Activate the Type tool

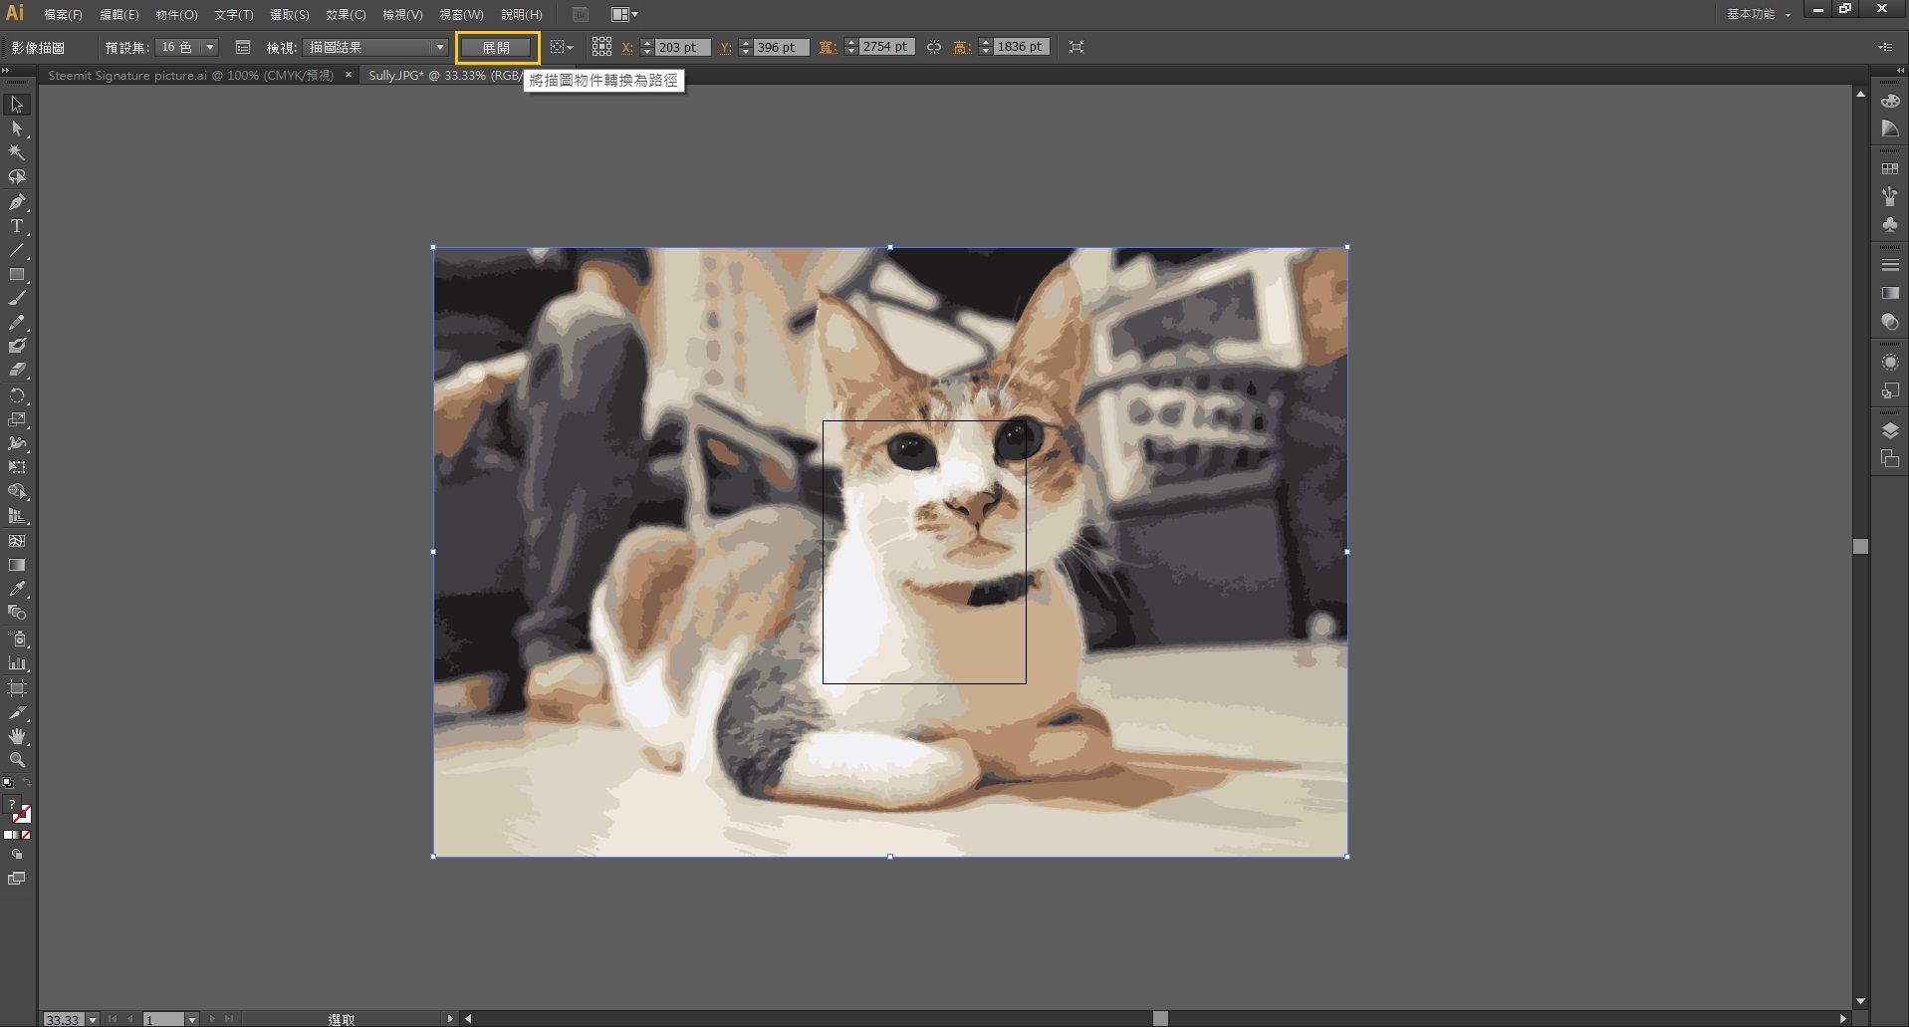pyautogui.click(x=17, y=226)
